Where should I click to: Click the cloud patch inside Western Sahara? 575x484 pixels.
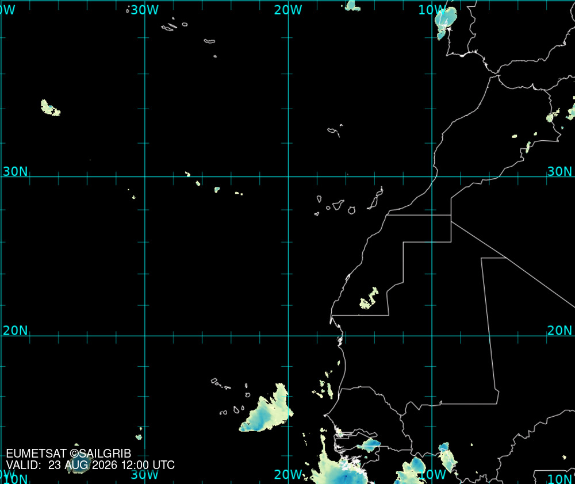pyautogui.click(x=369, y=298)
